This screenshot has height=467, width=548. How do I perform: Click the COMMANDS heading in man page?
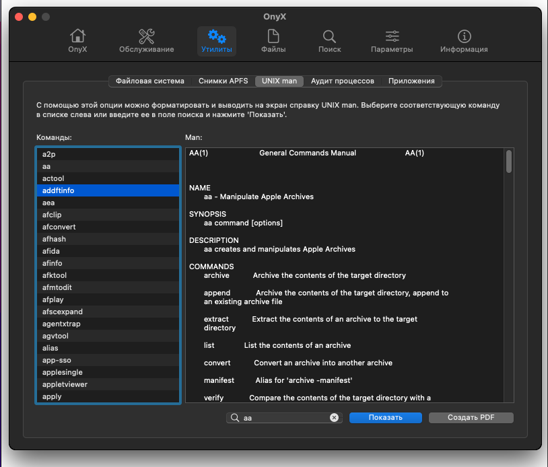pyautogui.click(x=211, y=266)
